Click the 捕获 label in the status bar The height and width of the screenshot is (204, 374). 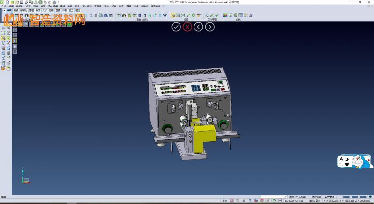click(224, 201)
